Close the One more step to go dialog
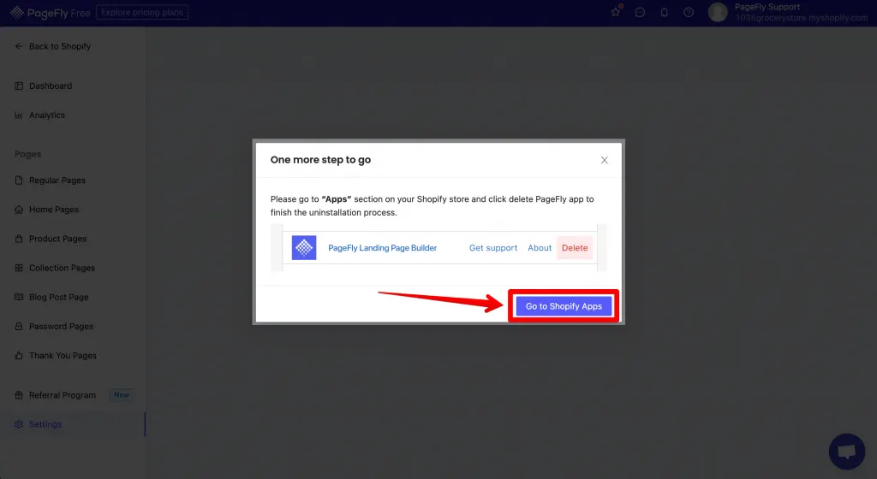This screenshot has width=877, height=479. tap(604, 160)
